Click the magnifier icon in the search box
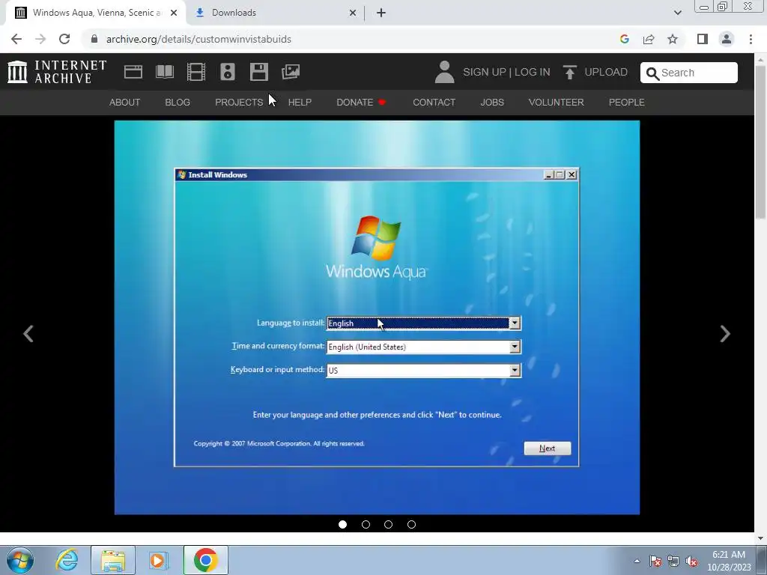Screen dimensions: 767x575 pos(652,73)
